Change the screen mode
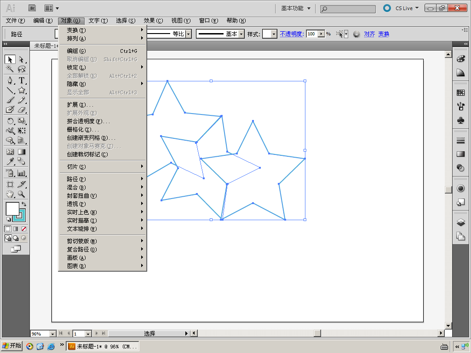Screen dimensions: 471x353 pos(16,249)
